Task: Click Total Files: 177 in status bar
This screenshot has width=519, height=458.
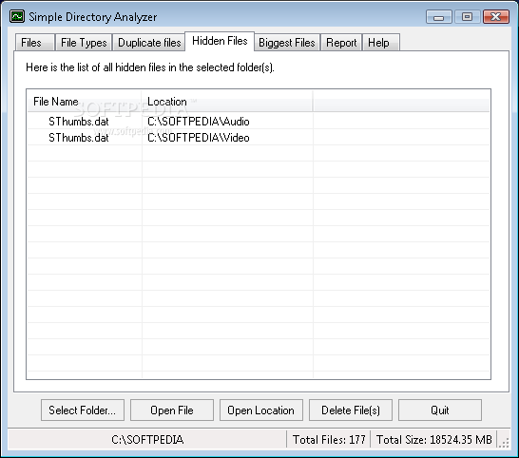Action: tap(329, 439)
